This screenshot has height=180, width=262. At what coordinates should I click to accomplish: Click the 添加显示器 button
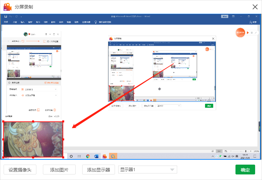(x=99, y=170)
